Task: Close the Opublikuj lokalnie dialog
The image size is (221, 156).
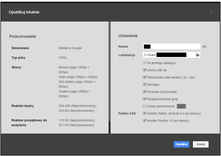Action: pos(211,12)
